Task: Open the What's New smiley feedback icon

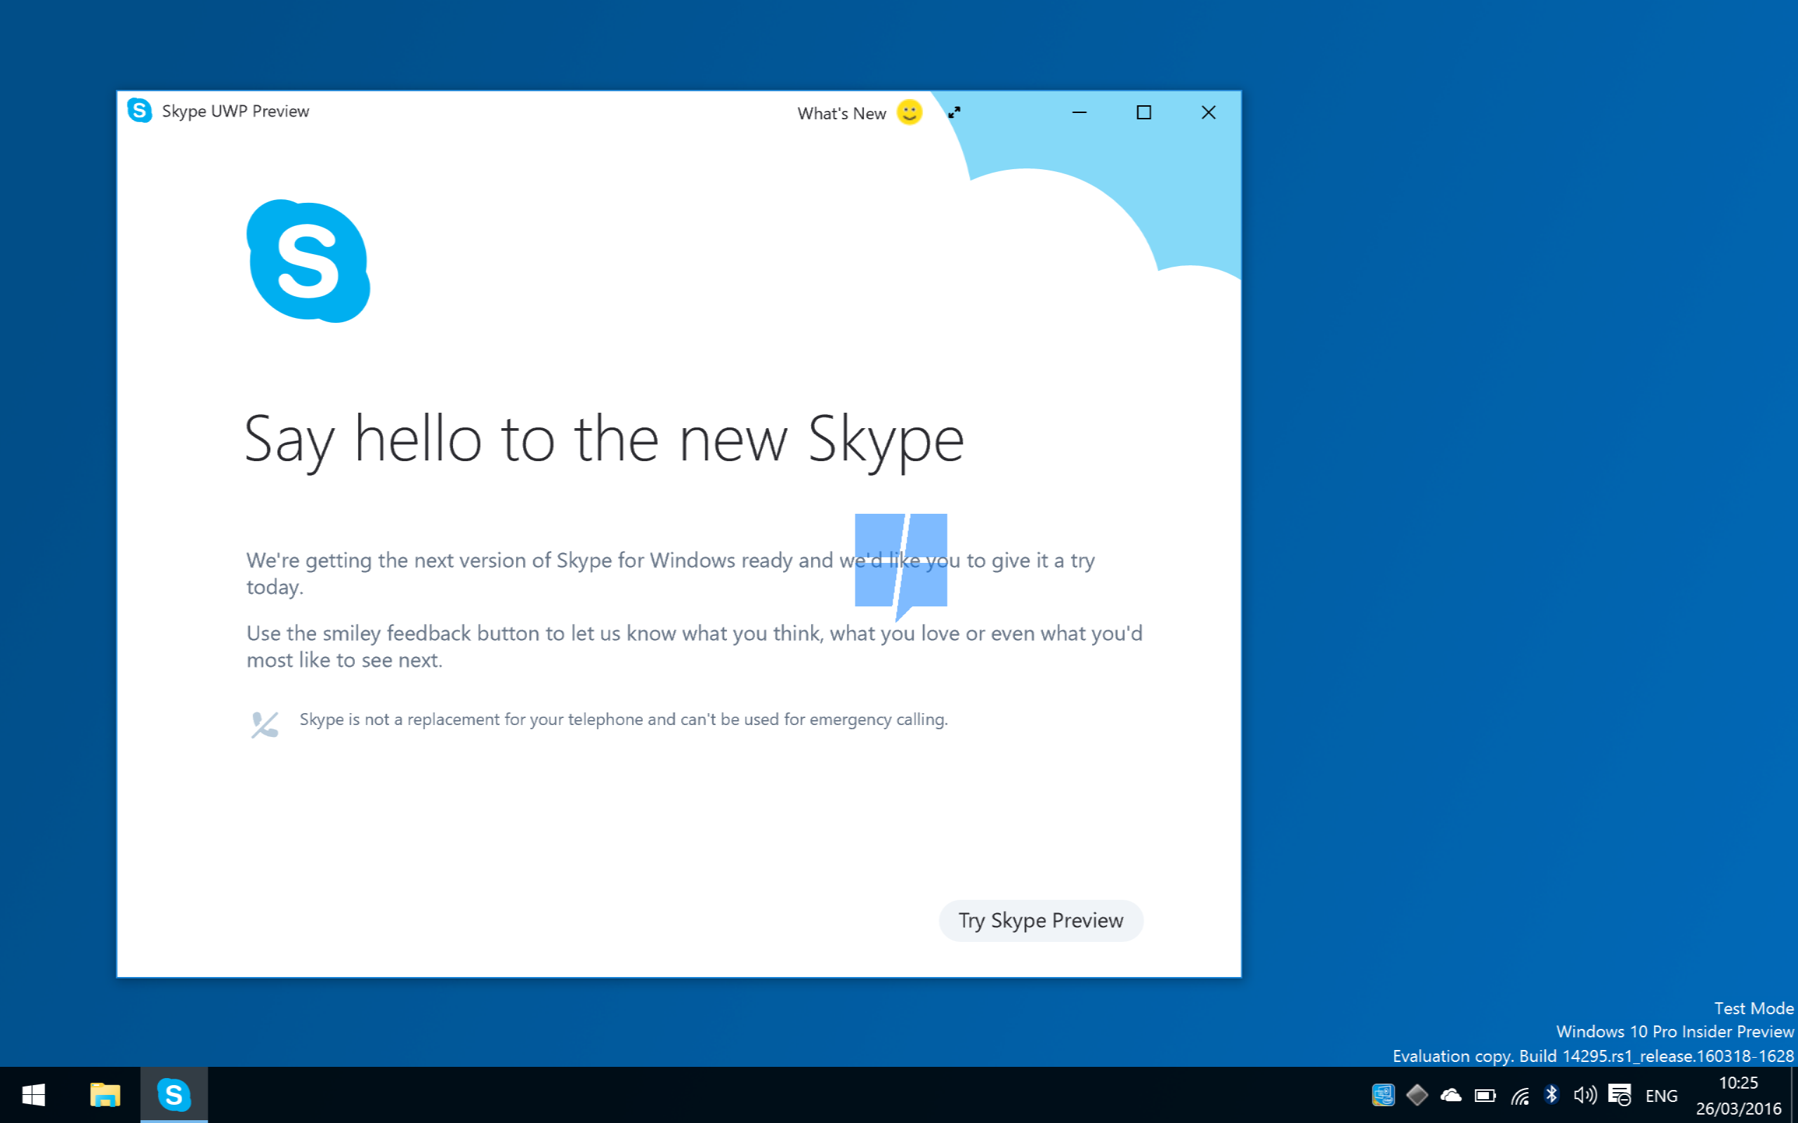Action: (x=910, y=112)
